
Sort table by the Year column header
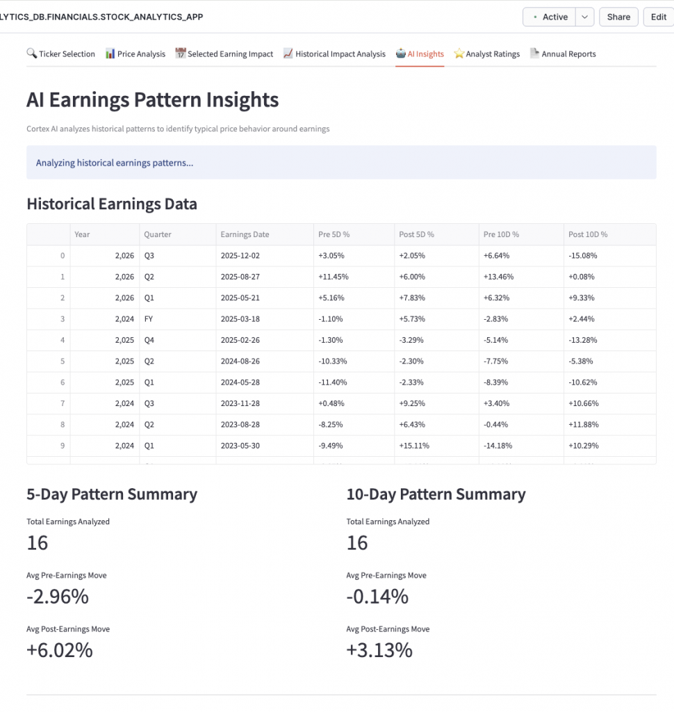pos(82,234)
